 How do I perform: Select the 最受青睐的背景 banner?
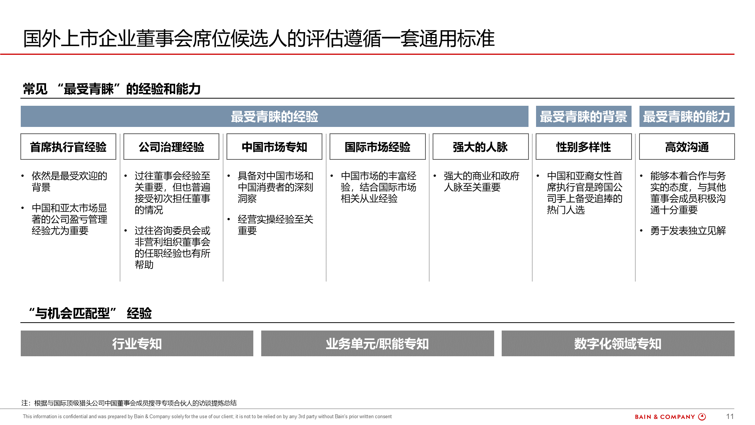(x=583, y=117)
